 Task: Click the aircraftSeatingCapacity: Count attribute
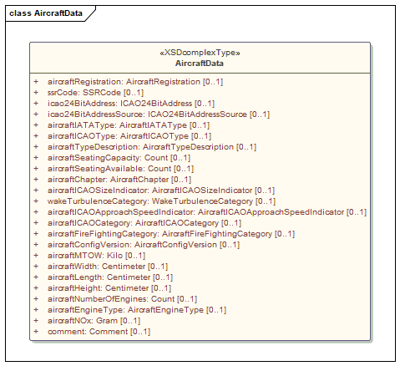[119, 158]
